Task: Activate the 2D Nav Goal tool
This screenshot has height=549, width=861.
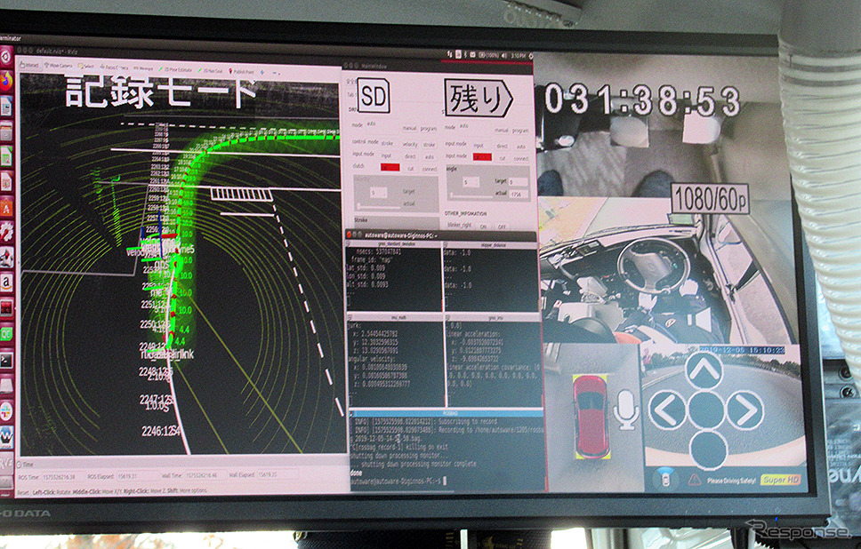Action: tap(210, 70)
